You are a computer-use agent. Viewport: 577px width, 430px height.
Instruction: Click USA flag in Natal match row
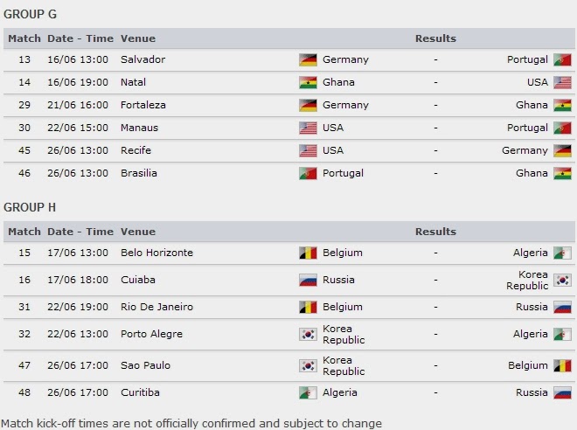562,82
